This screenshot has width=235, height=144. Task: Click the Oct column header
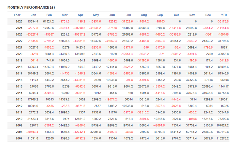pos(177,15)
